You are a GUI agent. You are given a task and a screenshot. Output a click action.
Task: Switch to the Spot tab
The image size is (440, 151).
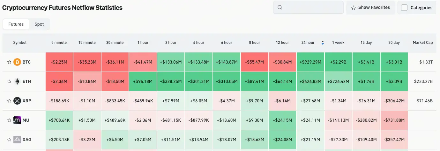[39, 24]
